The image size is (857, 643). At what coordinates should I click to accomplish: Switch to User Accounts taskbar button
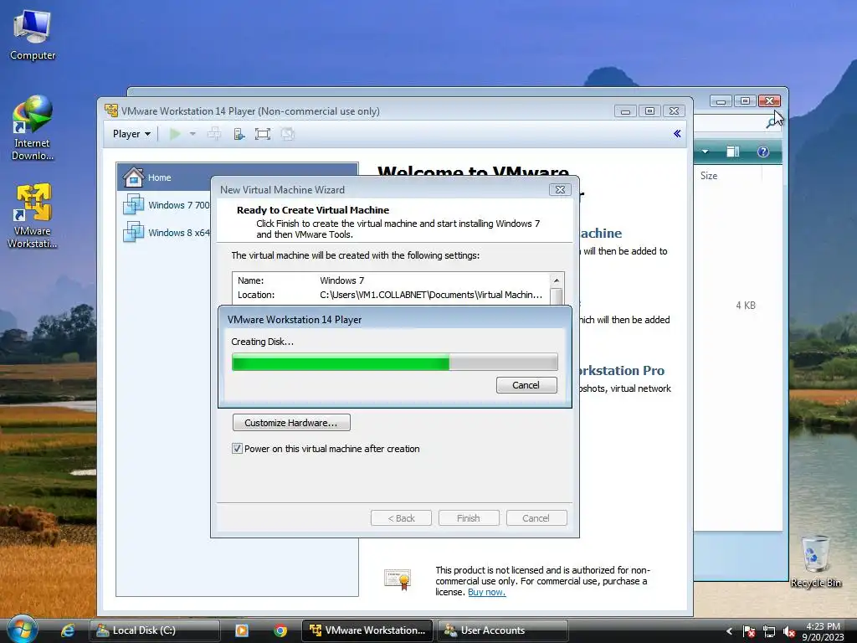[x=502, y=630]
